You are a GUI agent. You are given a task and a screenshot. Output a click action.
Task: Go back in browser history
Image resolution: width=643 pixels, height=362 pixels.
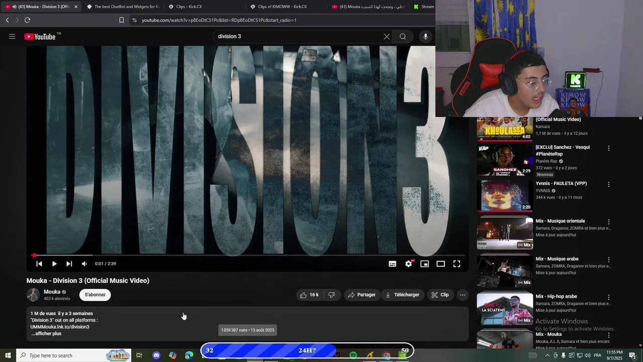(7, 20)
